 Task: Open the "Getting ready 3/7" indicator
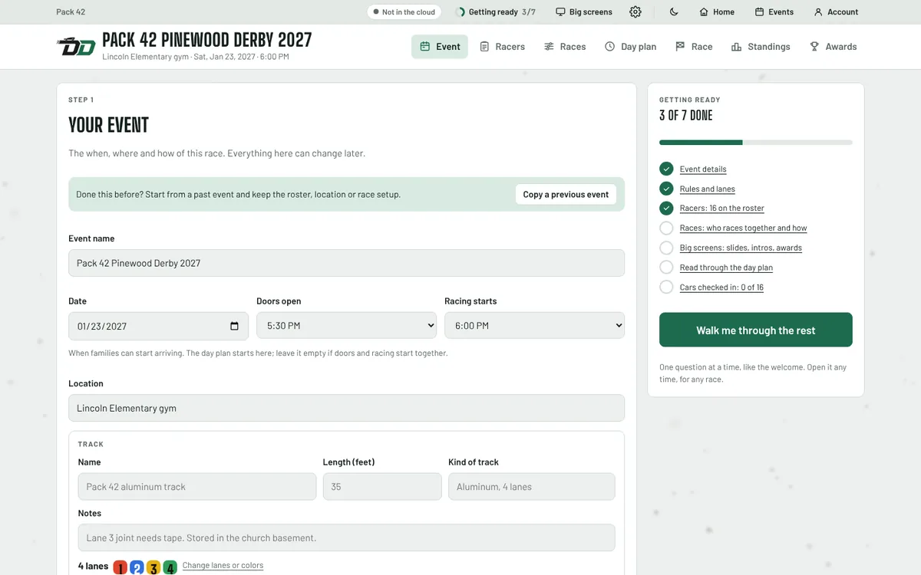click(x=496, y=12)
